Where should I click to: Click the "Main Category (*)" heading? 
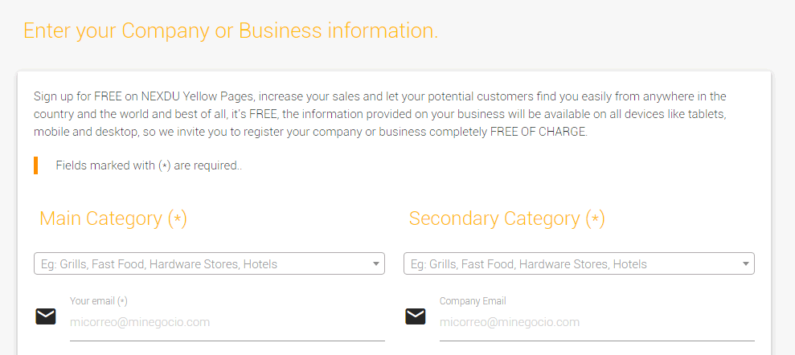[x=113, y=218]
